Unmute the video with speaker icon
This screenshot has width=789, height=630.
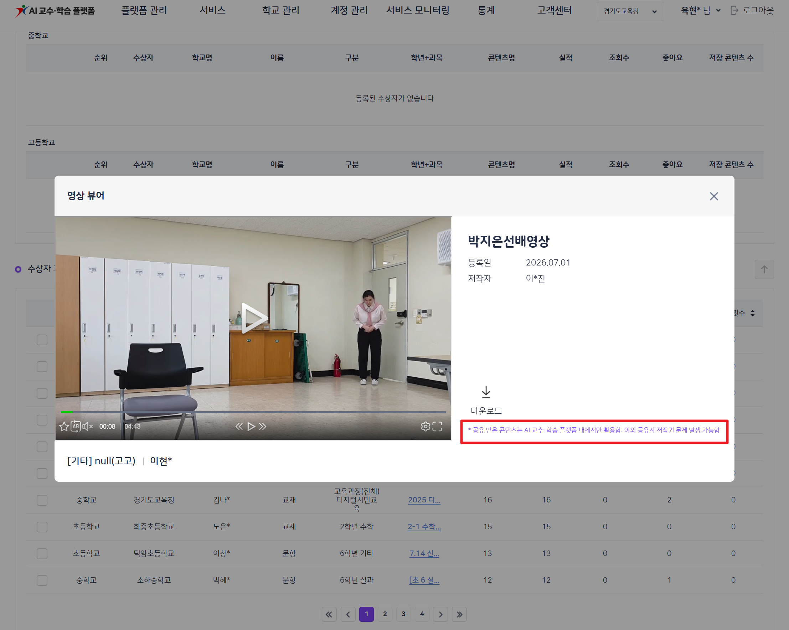[88, 427]
